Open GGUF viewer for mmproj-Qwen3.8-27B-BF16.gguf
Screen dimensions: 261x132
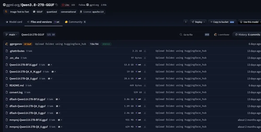coord(60,120)
